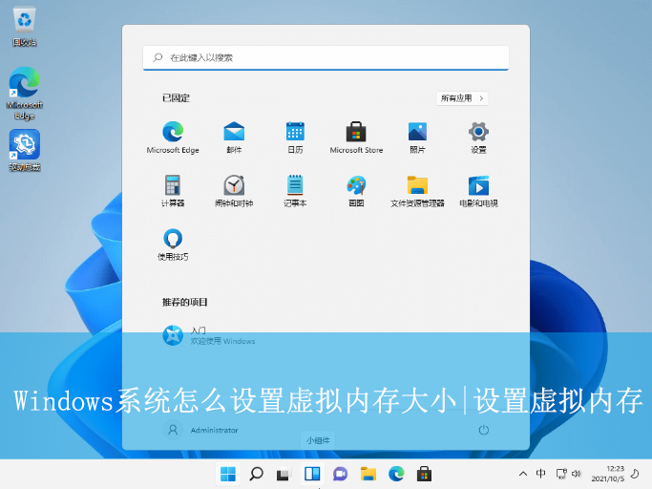This screenshot has height=489, width=652.
Task: Open the Photos (照片) app
Action: click(417, 138)
